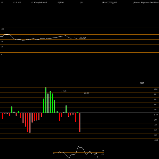Click the MR panel title
Image resolution: width=159 pixels, height=159 pixels.
click(x=142, y=83)
